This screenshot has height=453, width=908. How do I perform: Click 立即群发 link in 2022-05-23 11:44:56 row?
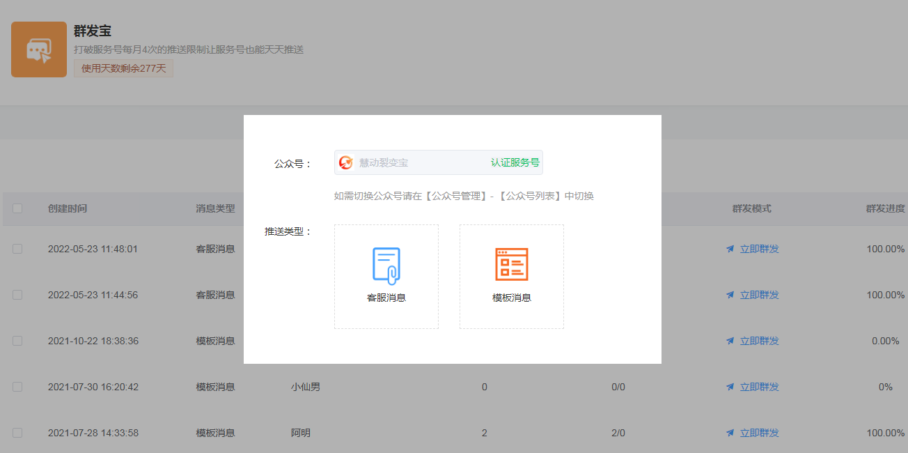tap(759, 295)
